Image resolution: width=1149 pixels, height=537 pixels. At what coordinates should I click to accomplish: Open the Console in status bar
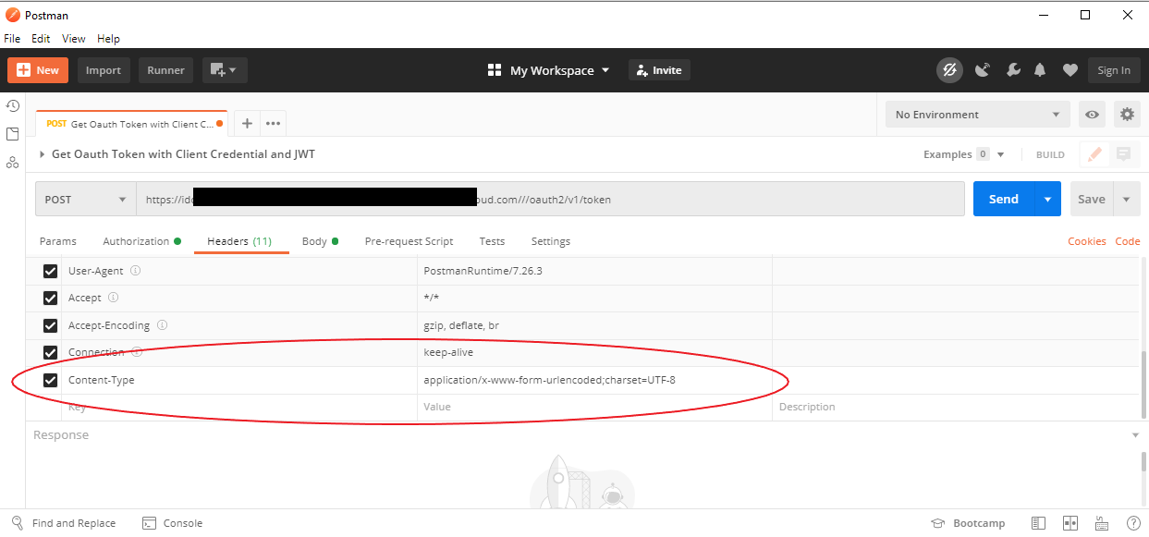(173, 523)
